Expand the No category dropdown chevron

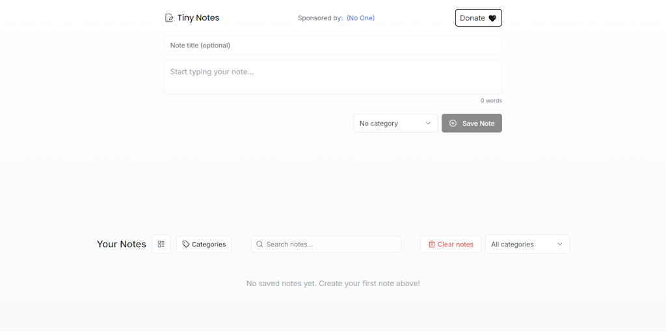(x=428, y=123)
